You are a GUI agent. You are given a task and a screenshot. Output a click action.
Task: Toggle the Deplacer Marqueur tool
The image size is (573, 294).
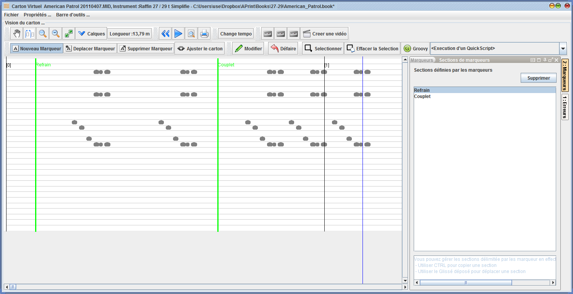[90, 49]
